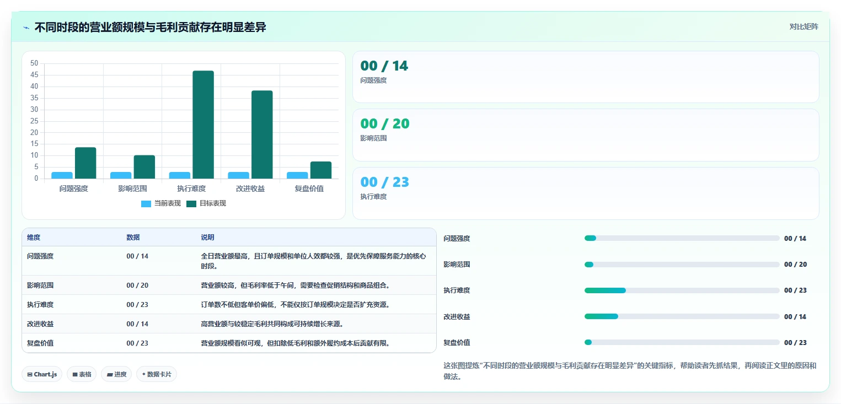This screenshot has height=404, width=841.
Task: Select the 复盘价值 cell in the table
Action: point(40,343)
